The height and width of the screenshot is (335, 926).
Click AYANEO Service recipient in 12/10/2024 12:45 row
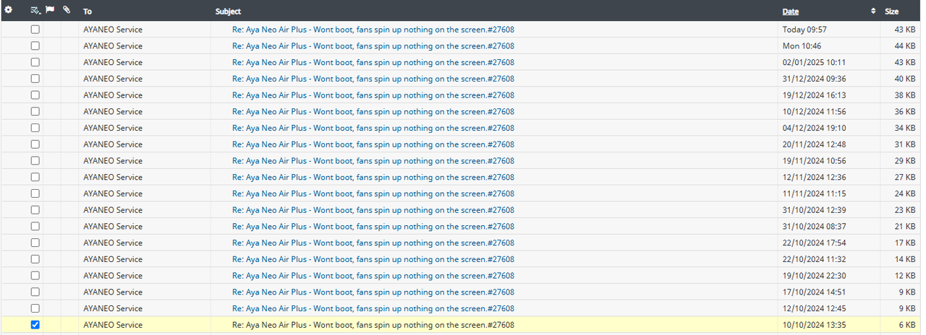pyautogui.click(x=113, y=308)
